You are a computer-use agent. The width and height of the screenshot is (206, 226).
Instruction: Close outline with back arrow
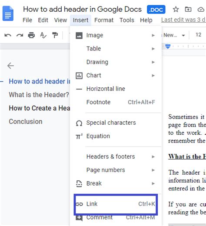(x=10, y=66)
